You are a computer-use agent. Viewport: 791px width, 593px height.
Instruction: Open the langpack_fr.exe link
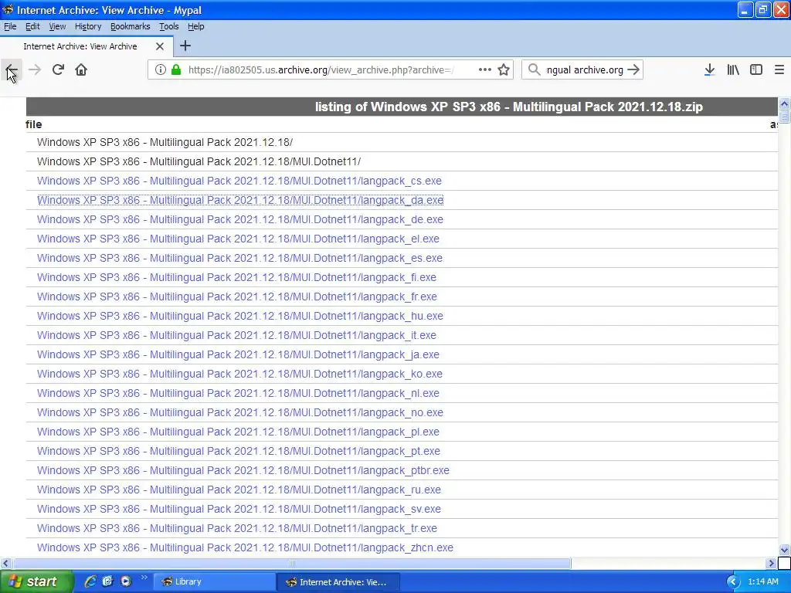coord(237,296)
